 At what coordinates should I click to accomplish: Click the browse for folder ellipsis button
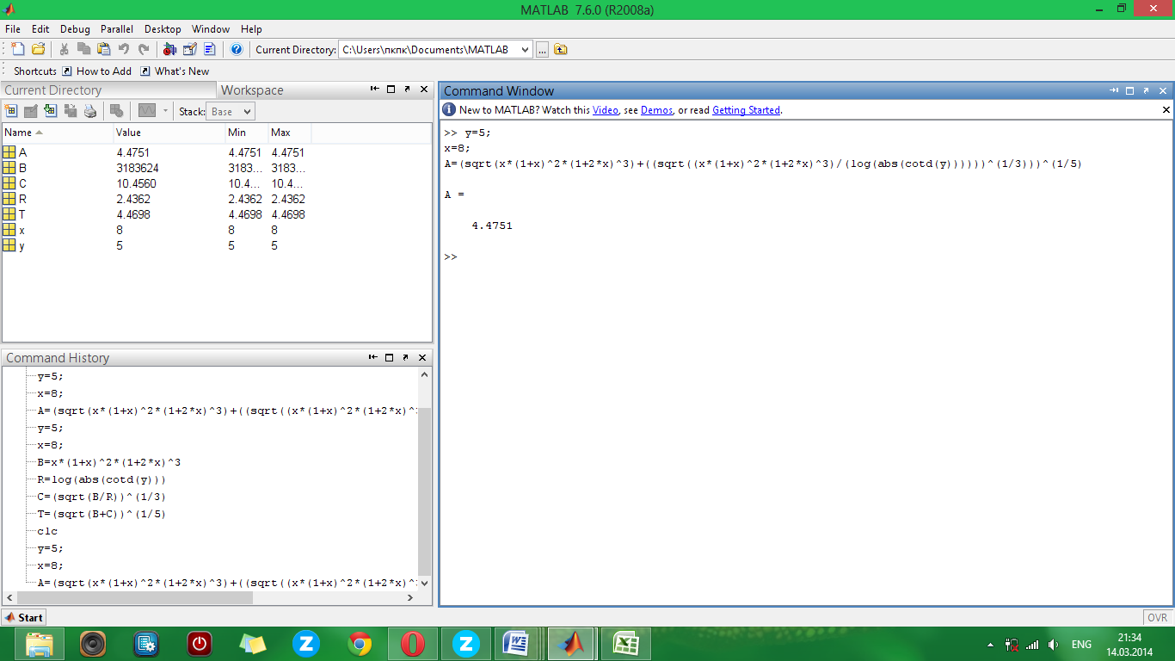click(x=542, y=50)
